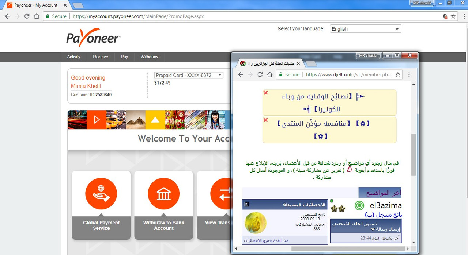Open the Pay menu
Image resolution: width=468 pixels, height=255 pixels.
(124, 57)
